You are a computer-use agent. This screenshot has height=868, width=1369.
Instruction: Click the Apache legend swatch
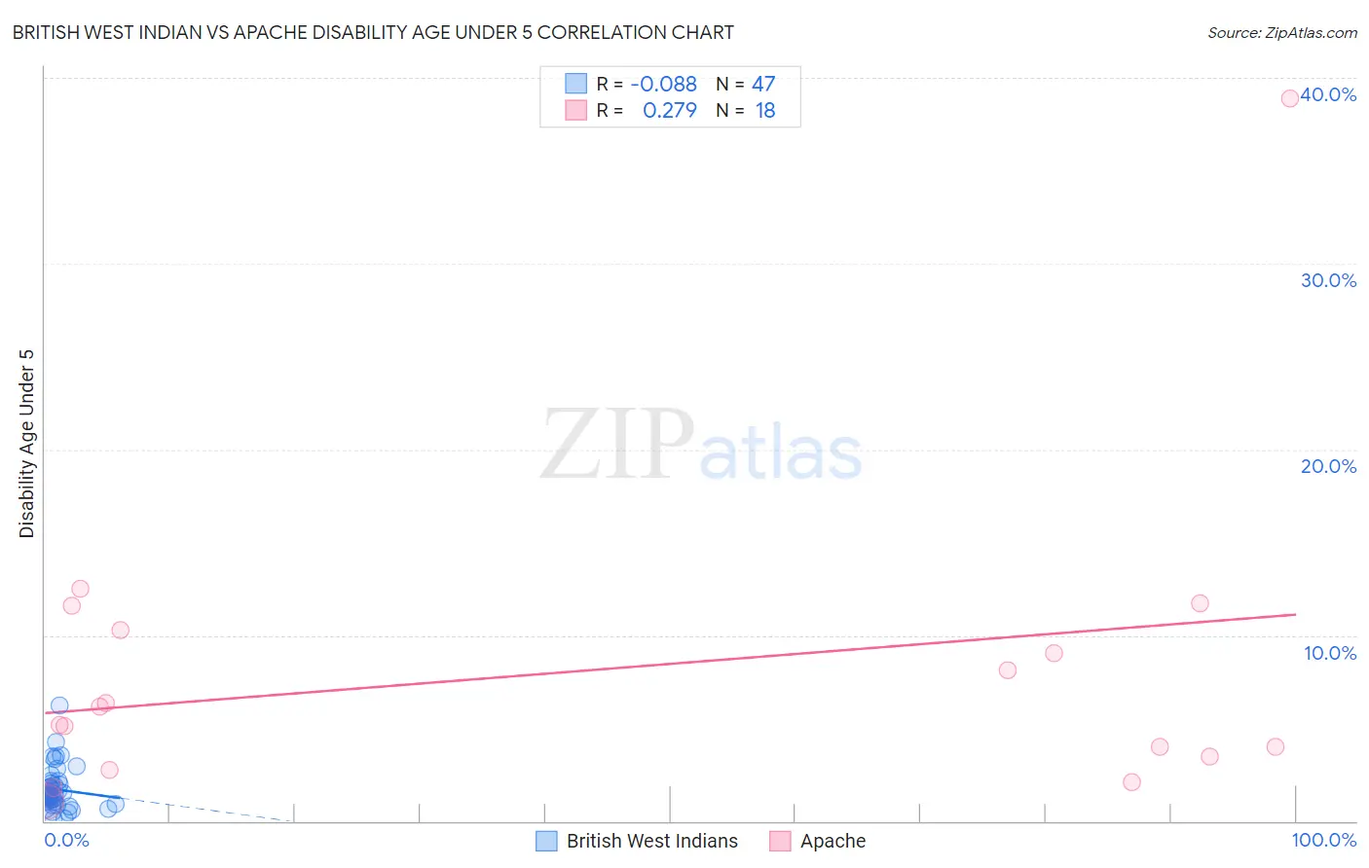coord(780,841)
